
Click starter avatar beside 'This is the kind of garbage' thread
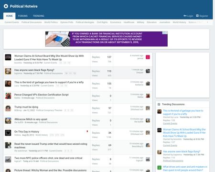[x=8, y=84]
